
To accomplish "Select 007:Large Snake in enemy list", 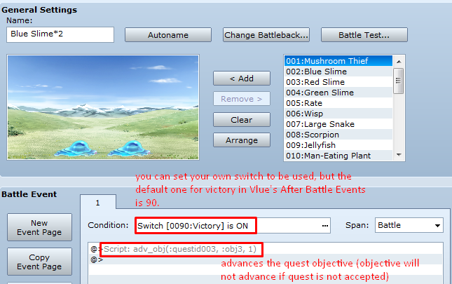I will point(338,124).
